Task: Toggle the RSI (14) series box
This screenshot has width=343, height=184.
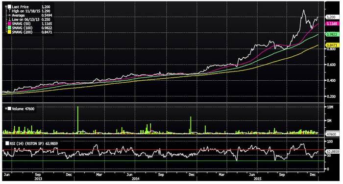Action: pos(7,143)
